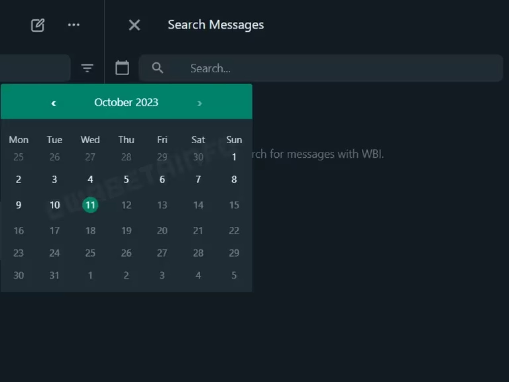Viewport: 509px width, 382px height.
Task: Focus the Search... messages input field
Action: [321, 68]
